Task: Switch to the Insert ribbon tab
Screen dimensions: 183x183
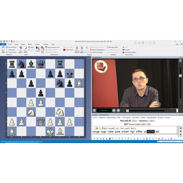Action: pyautogui.click(x=16, y=44)
